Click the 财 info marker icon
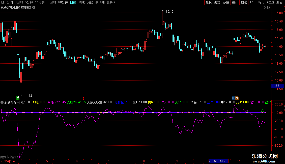The height and width of the screenshot is (164, 285). click(234, 98)
